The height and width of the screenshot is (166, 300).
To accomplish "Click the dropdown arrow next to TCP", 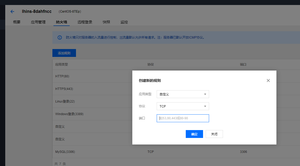I will (205, 106).
